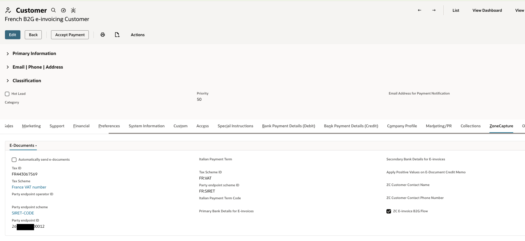The height and width of the screenshot is (241, 525).
Task: Select the ZoneCapture tab
Action: [501, 126]
